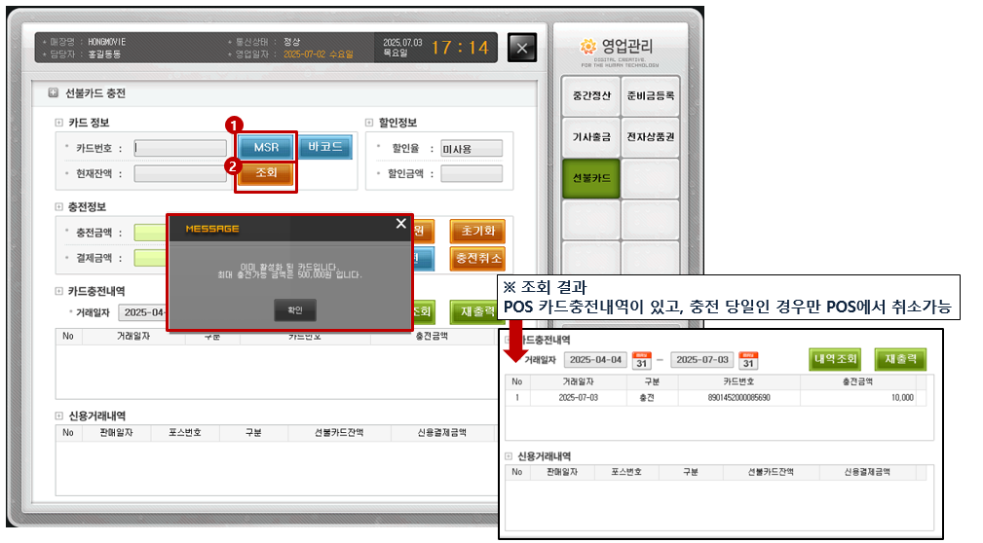Select the 2025-07-03 충전 record row
The height and width of the screenshot is (543, 983).
point(716,397)
